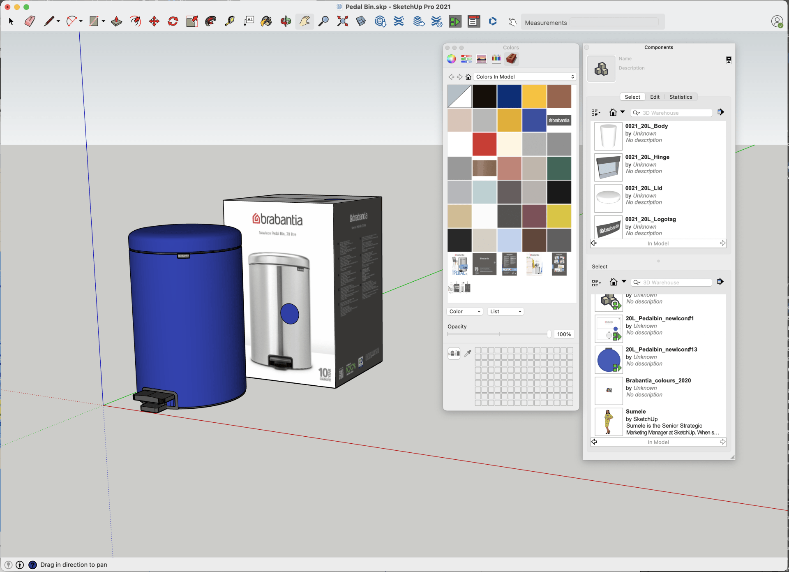Open the Colors In Model dropdown
789x572 pixels.
pos(524,76)
